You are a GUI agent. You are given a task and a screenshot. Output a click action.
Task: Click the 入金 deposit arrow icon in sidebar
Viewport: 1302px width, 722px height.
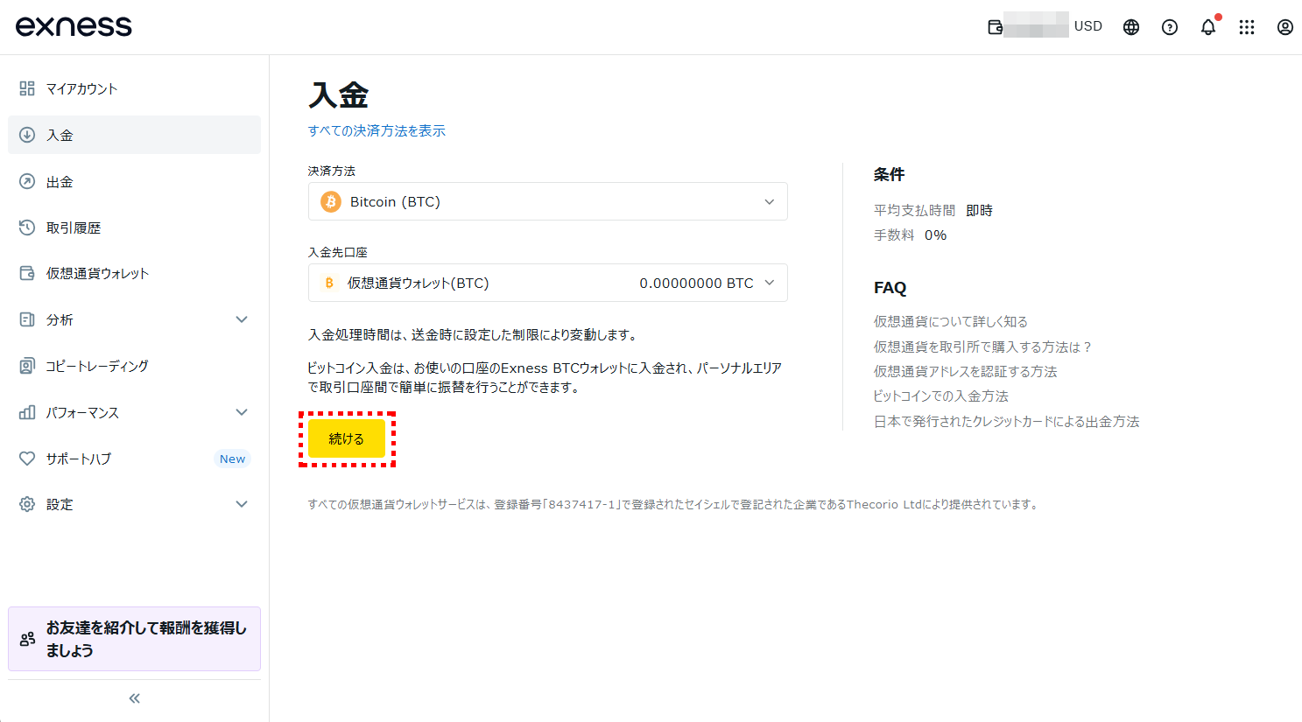coord(27,135)
